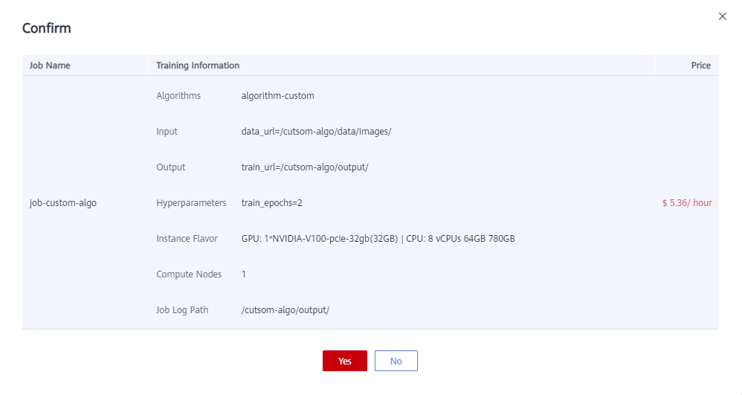742x395 pixels.
Task: Click the Instance Flavor label
Action: tap(187, 239)
